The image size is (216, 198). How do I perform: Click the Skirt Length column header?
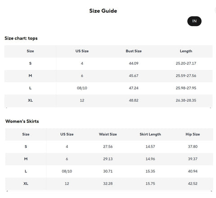click(x=150, y=134)
